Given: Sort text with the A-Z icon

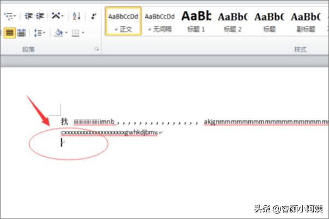Looking at the screenshot, I should pyautogui.click(x=77, y=16).
